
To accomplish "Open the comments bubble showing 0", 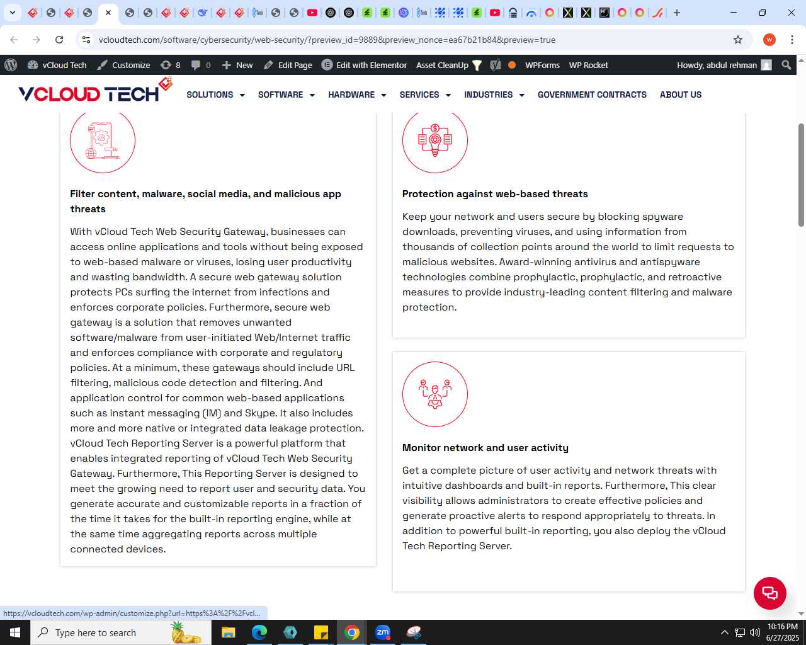I will [201, 65].
